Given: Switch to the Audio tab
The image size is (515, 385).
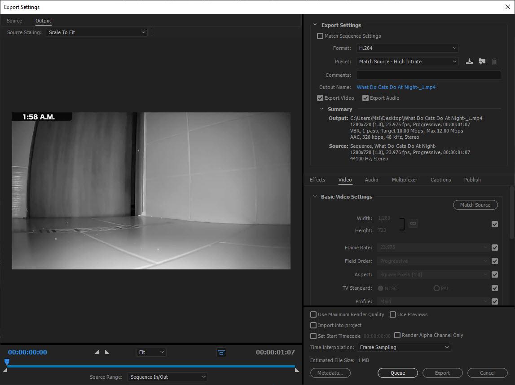Looking at the screenshot, I should pyautogui.click(x=371, y=180).
